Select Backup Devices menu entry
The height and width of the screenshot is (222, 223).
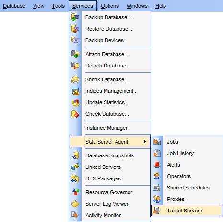[x=110, y=40]
